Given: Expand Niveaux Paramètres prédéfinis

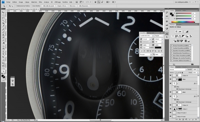Looking at the screenshot, I should [172, 46].
